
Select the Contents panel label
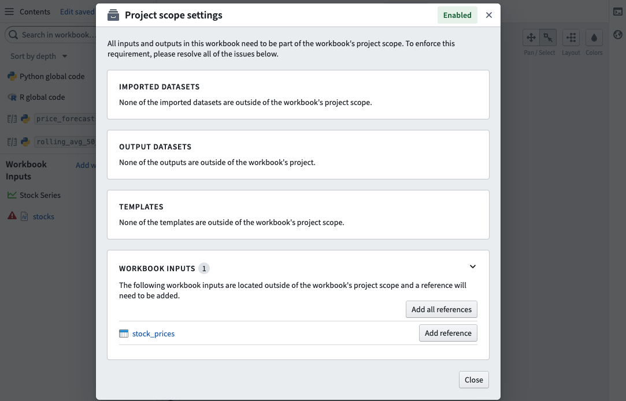tap(35, 12)
